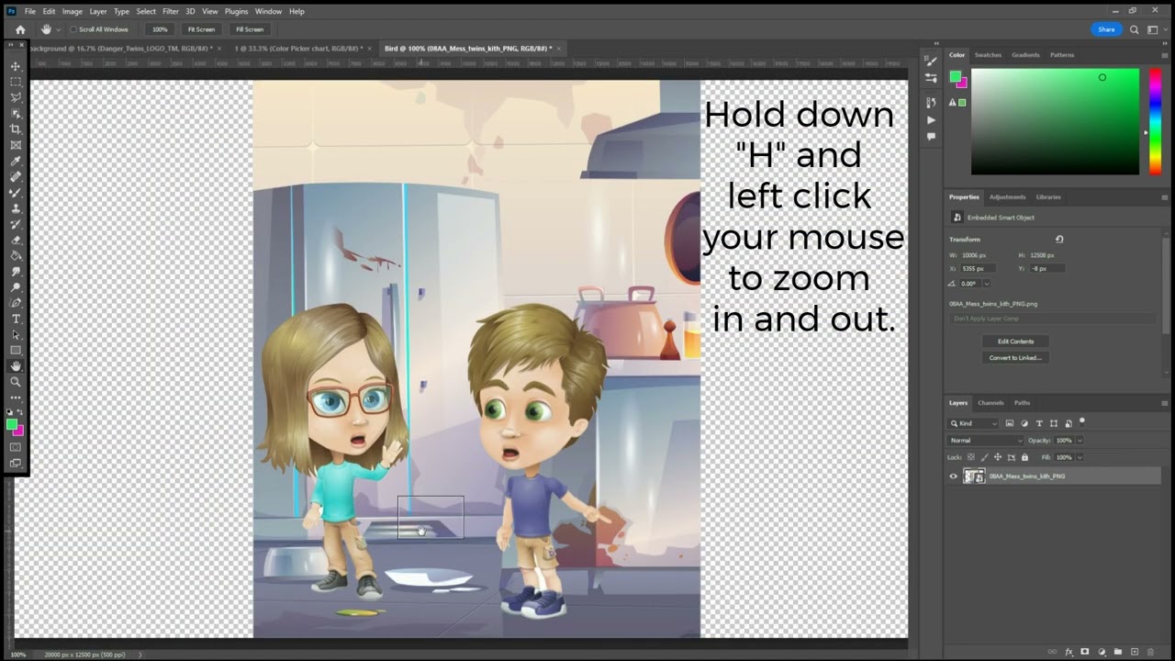Screen dimensions: 1175x661
Task: Select the Polygonal Lasso tool
Action: pos(16,97)
